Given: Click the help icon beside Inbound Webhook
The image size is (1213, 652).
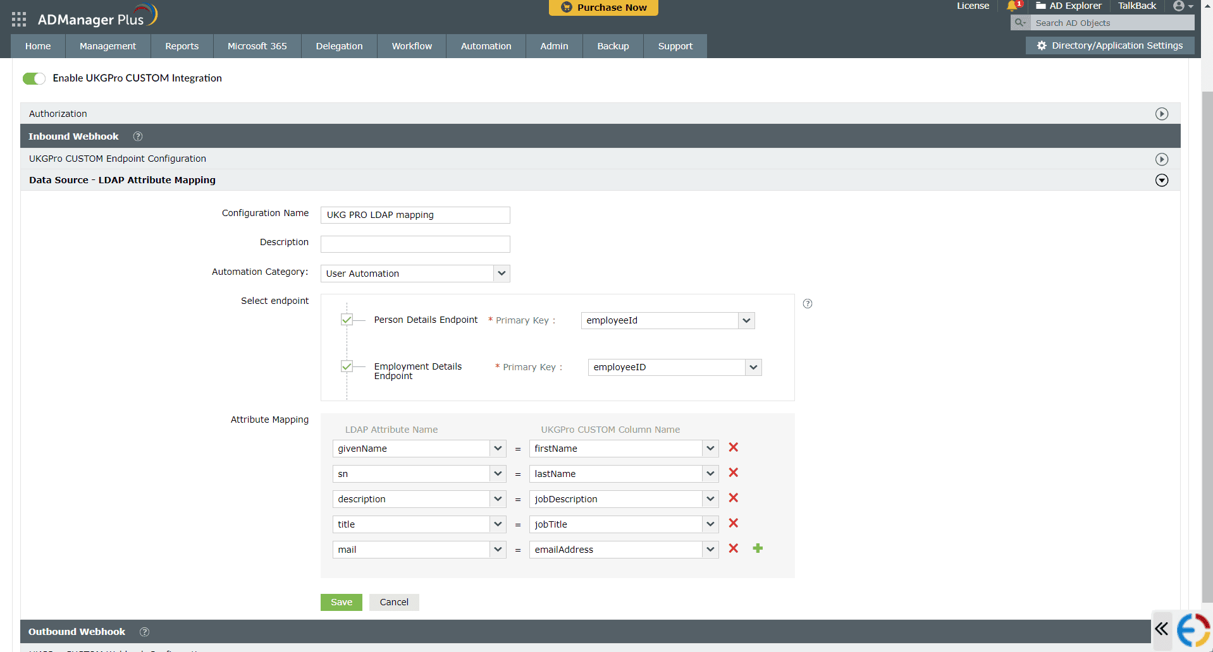Looking at the screenshot, I should pos(138,136).
